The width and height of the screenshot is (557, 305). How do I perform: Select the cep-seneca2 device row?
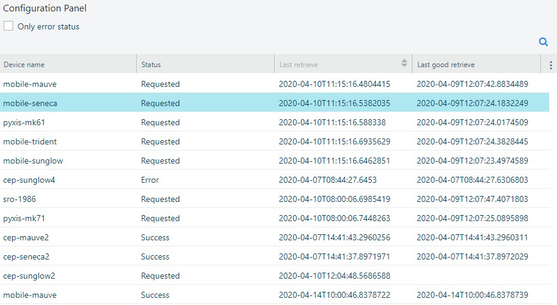pos(26,256)
